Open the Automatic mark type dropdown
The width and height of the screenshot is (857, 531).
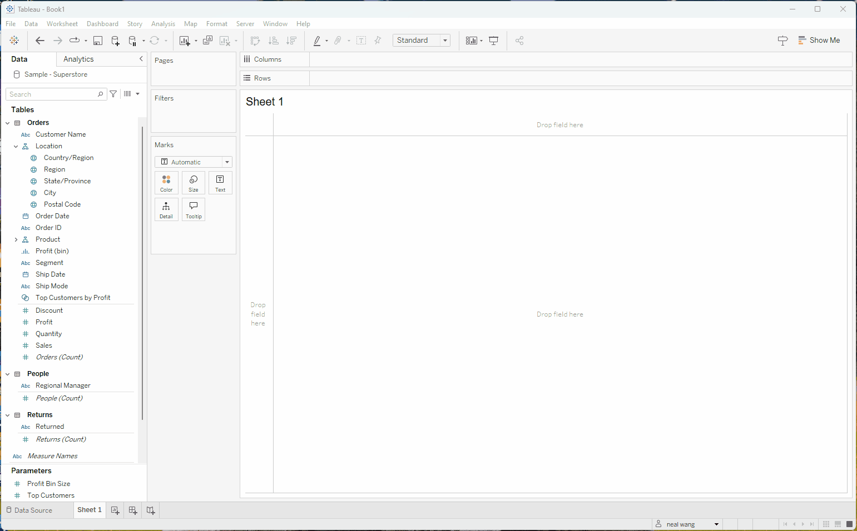(x=193, y=162)
